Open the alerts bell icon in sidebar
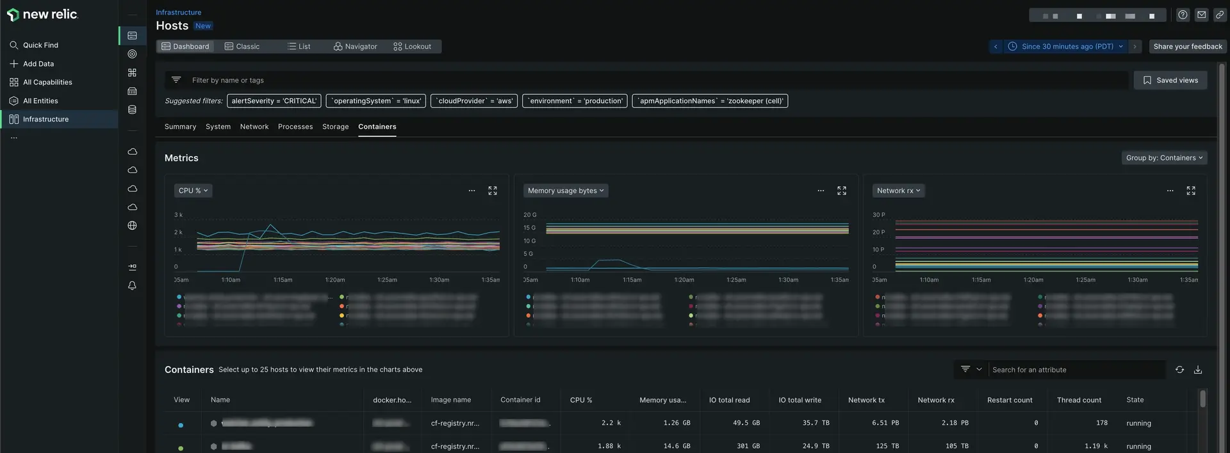Viewport: 1230px width, 453px height. [x=132, y=285]
